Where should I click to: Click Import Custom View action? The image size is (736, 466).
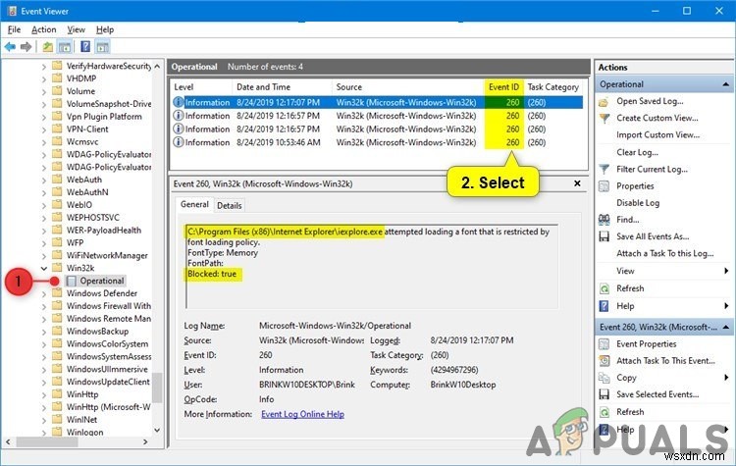click(x=658, y=135)
